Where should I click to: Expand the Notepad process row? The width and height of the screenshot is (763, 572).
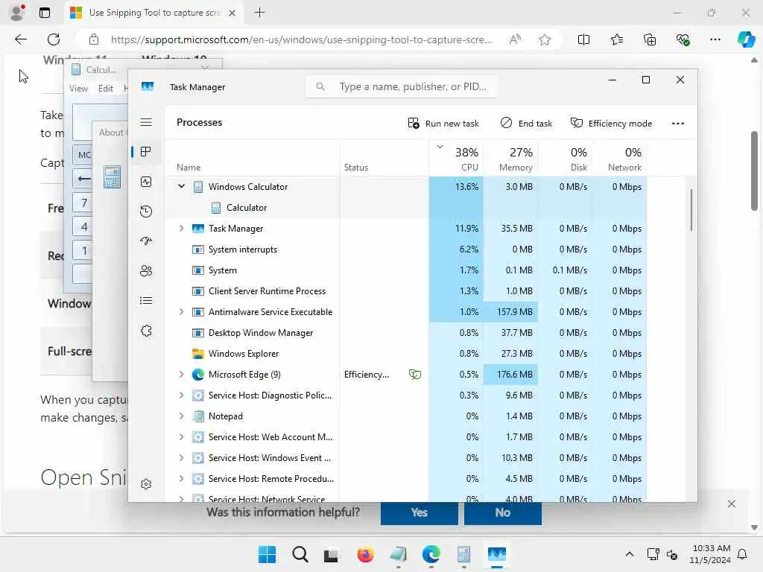tap(182, 416)
